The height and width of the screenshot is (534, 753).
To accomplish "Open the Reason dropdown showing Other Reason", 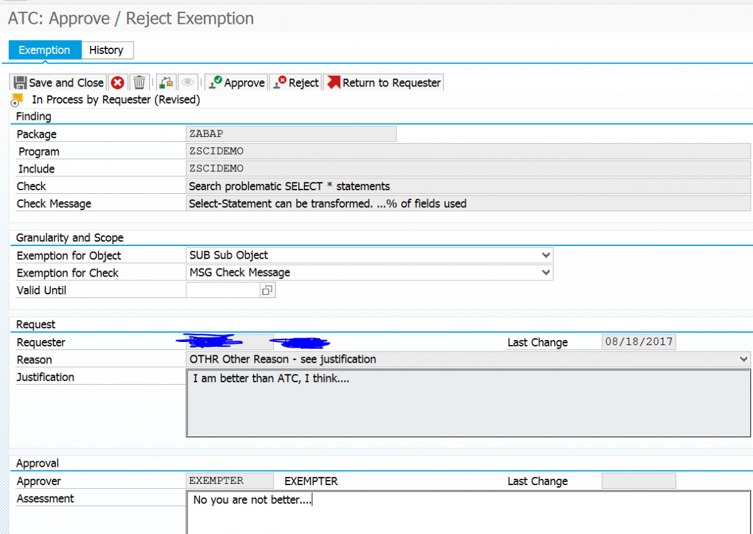I will click(744, 359).
